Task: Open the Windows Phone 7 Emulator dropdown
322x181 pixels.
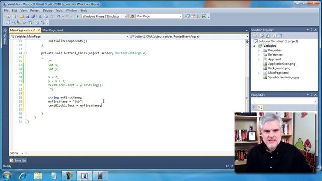Action: click(125, 16)
